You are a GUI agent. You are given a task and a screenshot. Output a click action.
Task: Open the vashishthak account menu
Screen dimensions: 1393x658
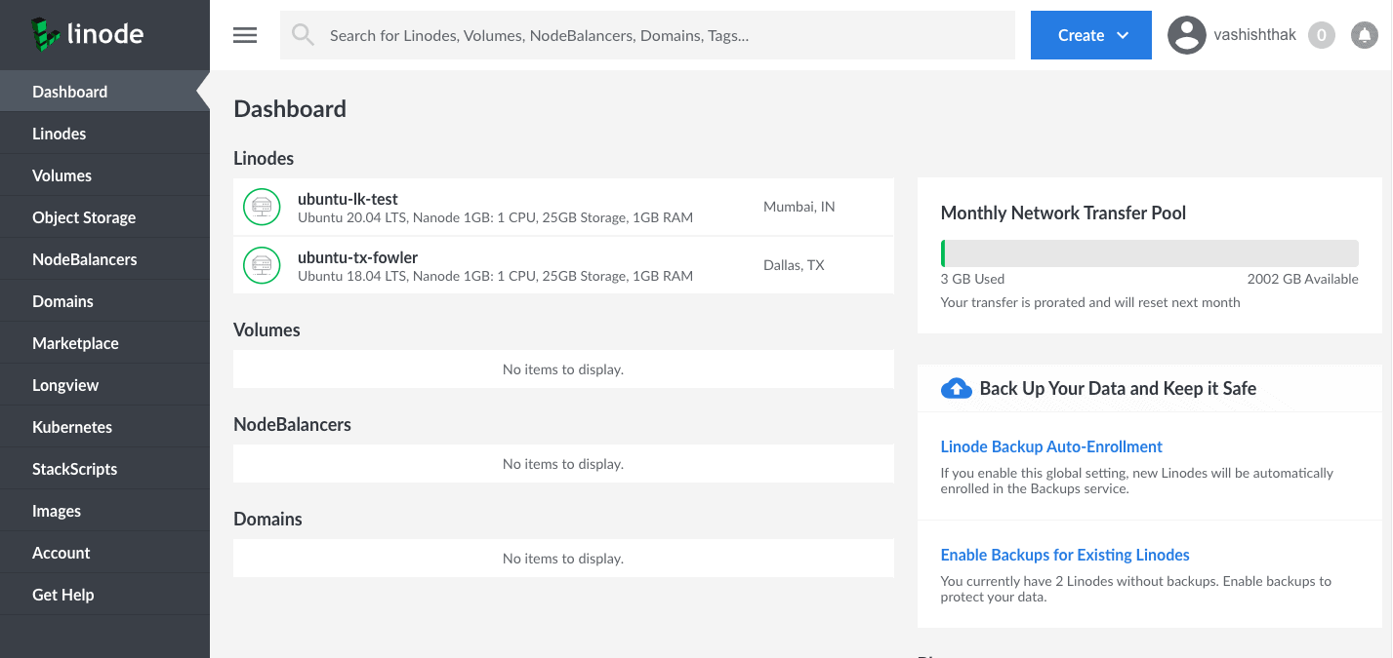tap(1254, 35)
